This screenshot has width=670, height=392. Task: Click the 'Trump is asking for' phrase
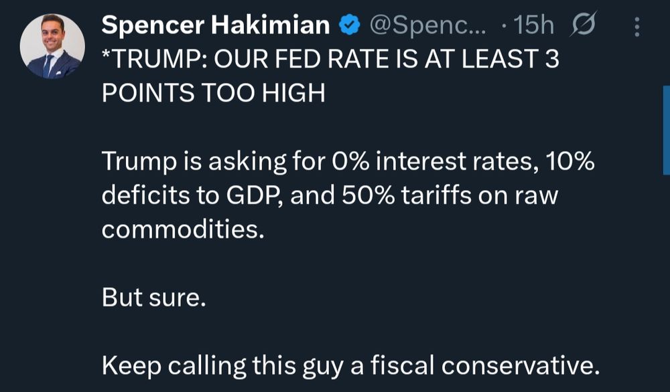(213, 161)
